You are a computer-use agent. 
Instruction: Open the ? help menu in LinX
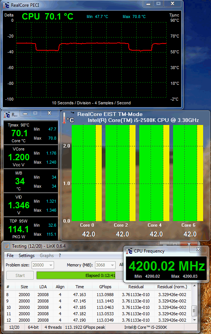pyautogui.click(x=60, y=256)
